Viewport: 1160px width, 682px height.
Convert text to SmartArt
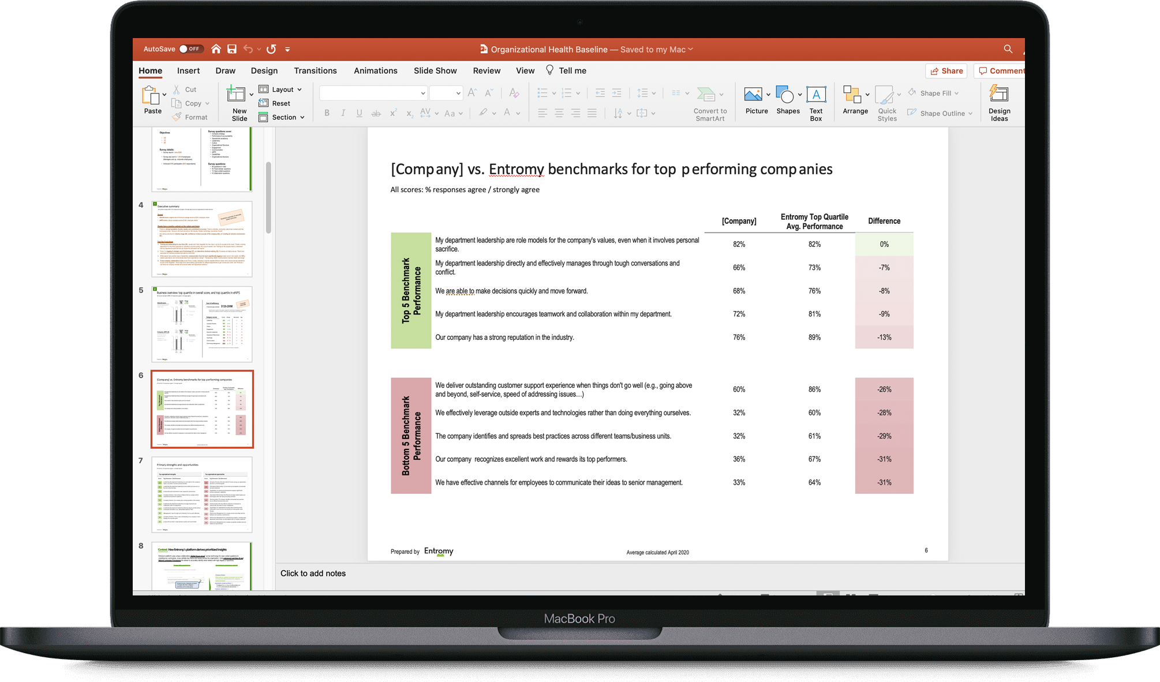click(709, 103)
